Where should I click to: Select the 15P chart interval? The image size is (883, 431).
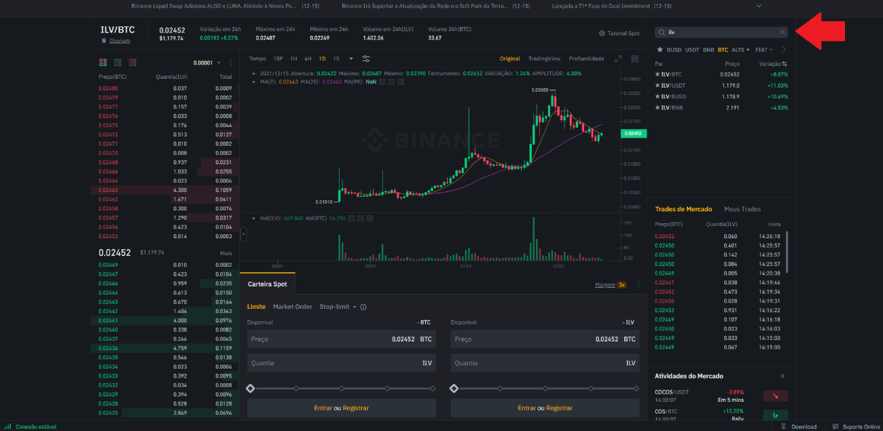pos(278,58)
